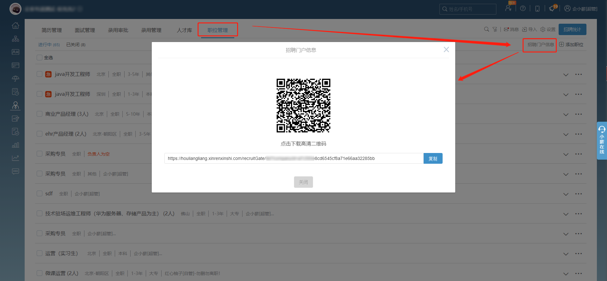Open the bar chart report sidebar icon
607x281 pixels.
tap(15, 145)
